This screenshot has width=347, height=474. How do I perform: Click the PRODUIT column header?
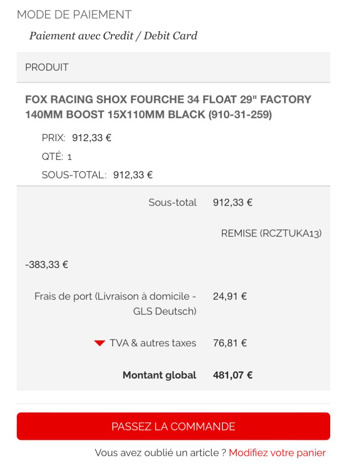(47, 67)
